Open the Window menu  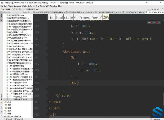pyautogui.click(x=54, y=6)
